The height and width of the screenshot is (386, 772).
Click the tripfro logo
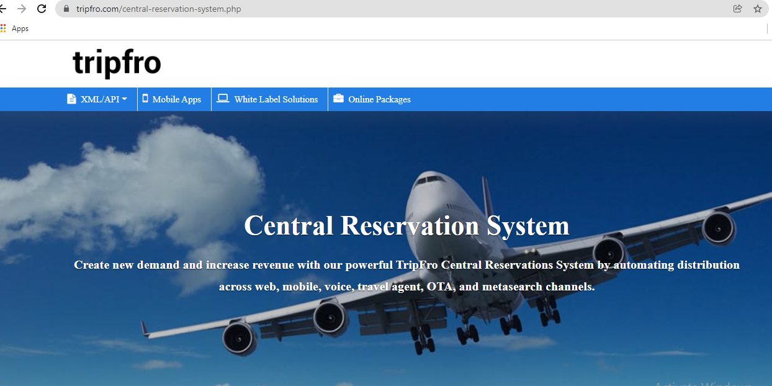coord(117,62)
